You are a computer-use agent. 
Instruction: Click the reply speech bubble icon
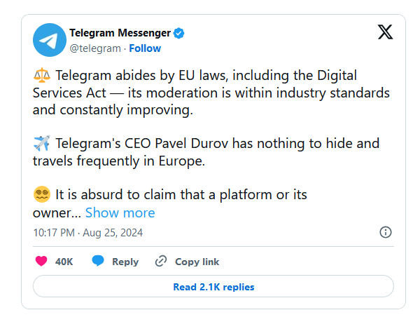coord(98,261)
